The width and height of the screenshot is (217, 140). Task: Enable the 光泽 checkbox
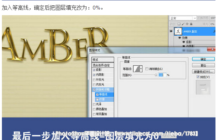pos(94,104)
